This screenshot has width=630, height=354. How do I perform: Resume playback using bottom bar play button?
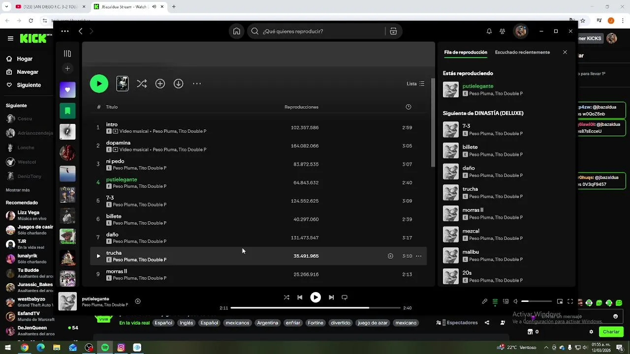(315, 297)
